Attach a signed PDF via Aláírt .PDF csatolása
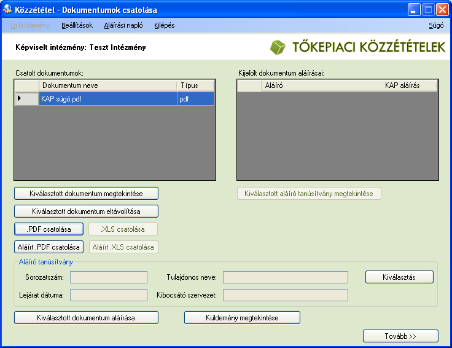452x348 pixels. click(49, 247)
